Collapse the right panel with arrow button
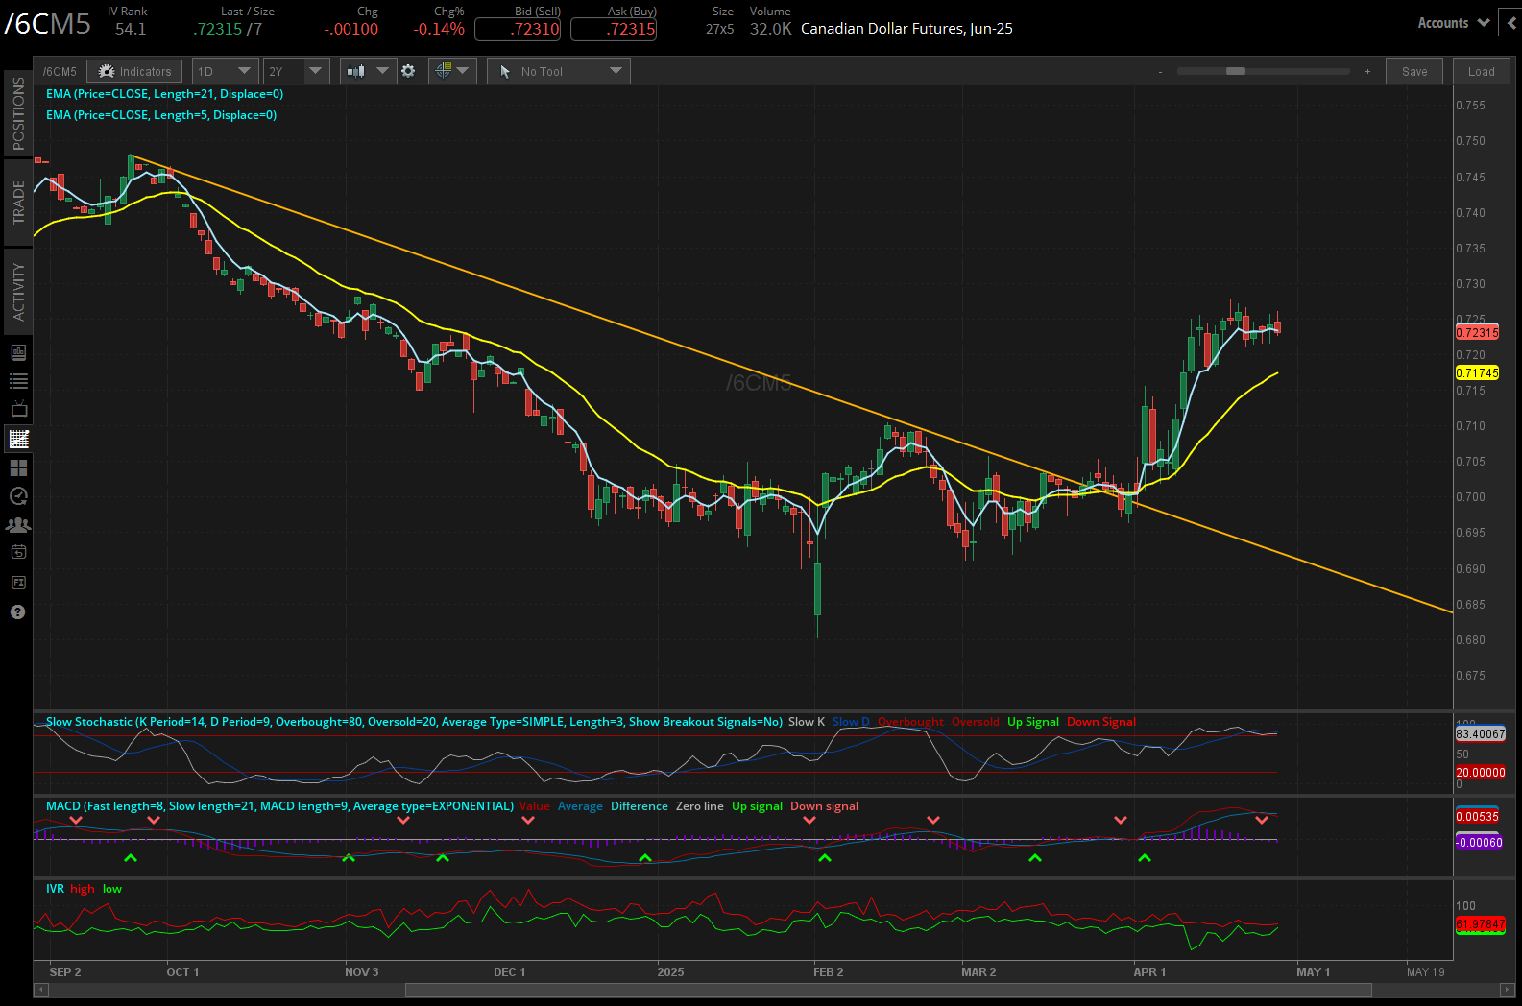The height and width of the screenshot is (1006, 1522). (x=1511, y=23)
